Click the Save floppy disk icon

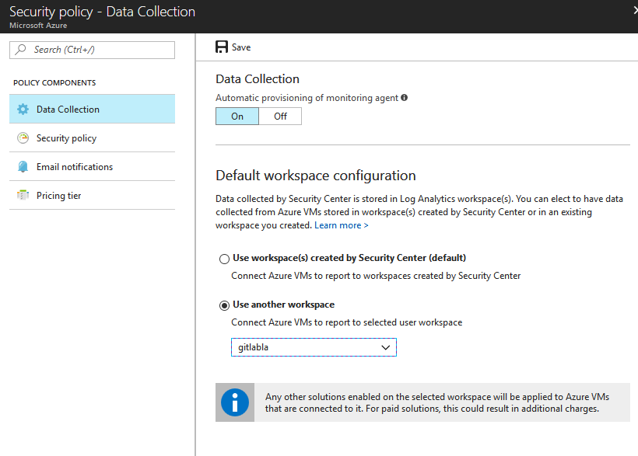(222, 47)
